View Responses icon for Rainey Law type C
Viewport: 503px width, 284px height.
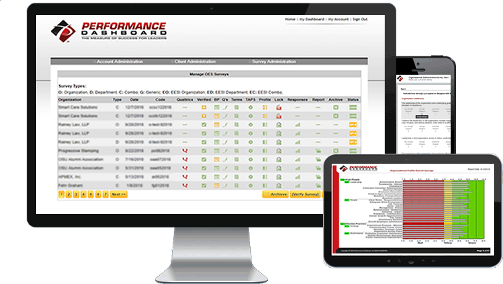pos(298,133)
